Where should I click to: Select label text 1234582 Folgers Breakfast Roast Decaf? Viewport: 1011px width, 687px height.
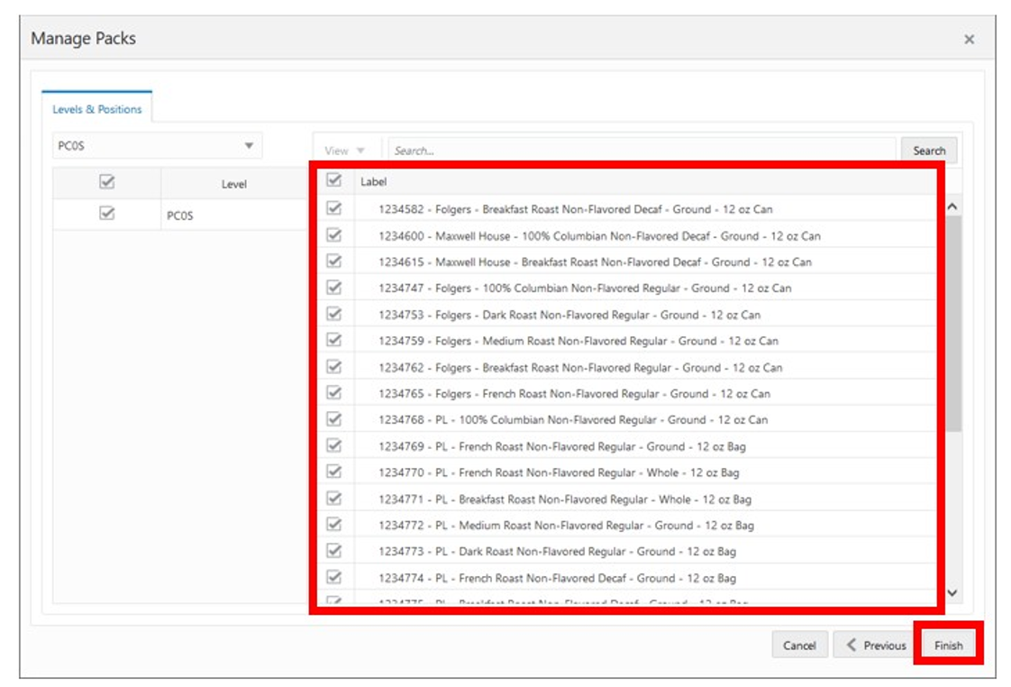coord(575,209)
